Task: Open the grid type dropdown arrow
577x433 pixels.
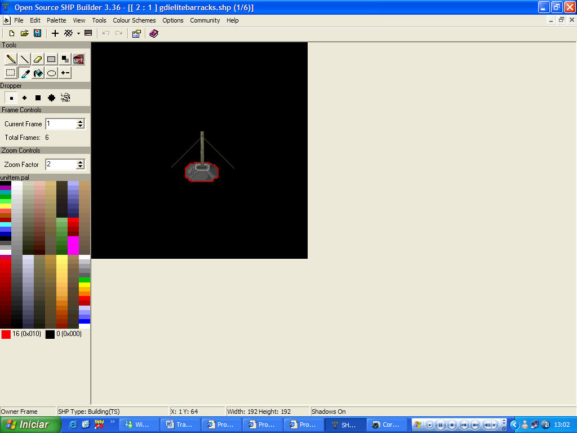Action: (78, 34)
